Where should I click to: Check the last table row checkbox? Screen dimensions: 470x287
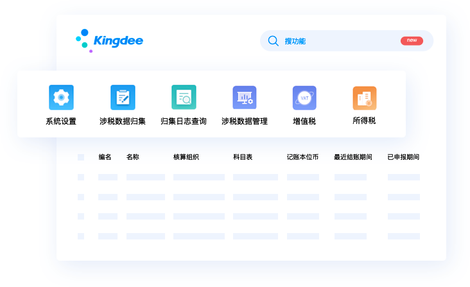pyautogui.click(x=81, y=236)
